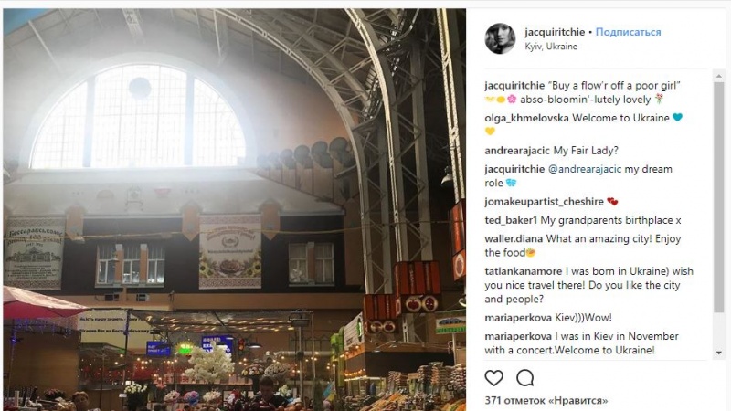This screenshot has width=731, height=411.
Task: Click the comments scrollbar down arrow
Action: (719, 353)
